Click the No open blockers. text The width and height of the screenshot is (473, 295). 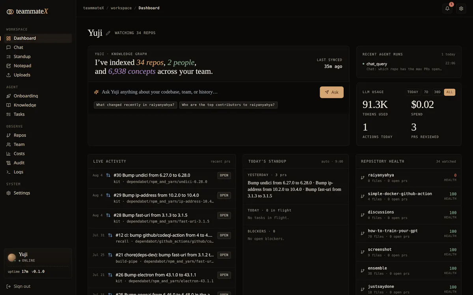click(266, 239)
